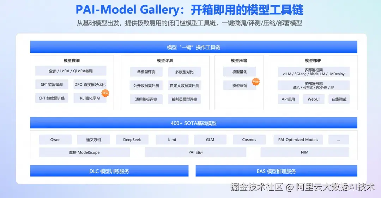Click the 多模型对比 box
The width and height of the screenshot is (381, 198).
point(185,72)
